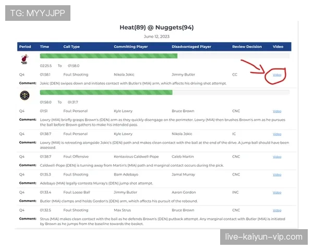Click the Review Decision column header

(x=247, y=47)
